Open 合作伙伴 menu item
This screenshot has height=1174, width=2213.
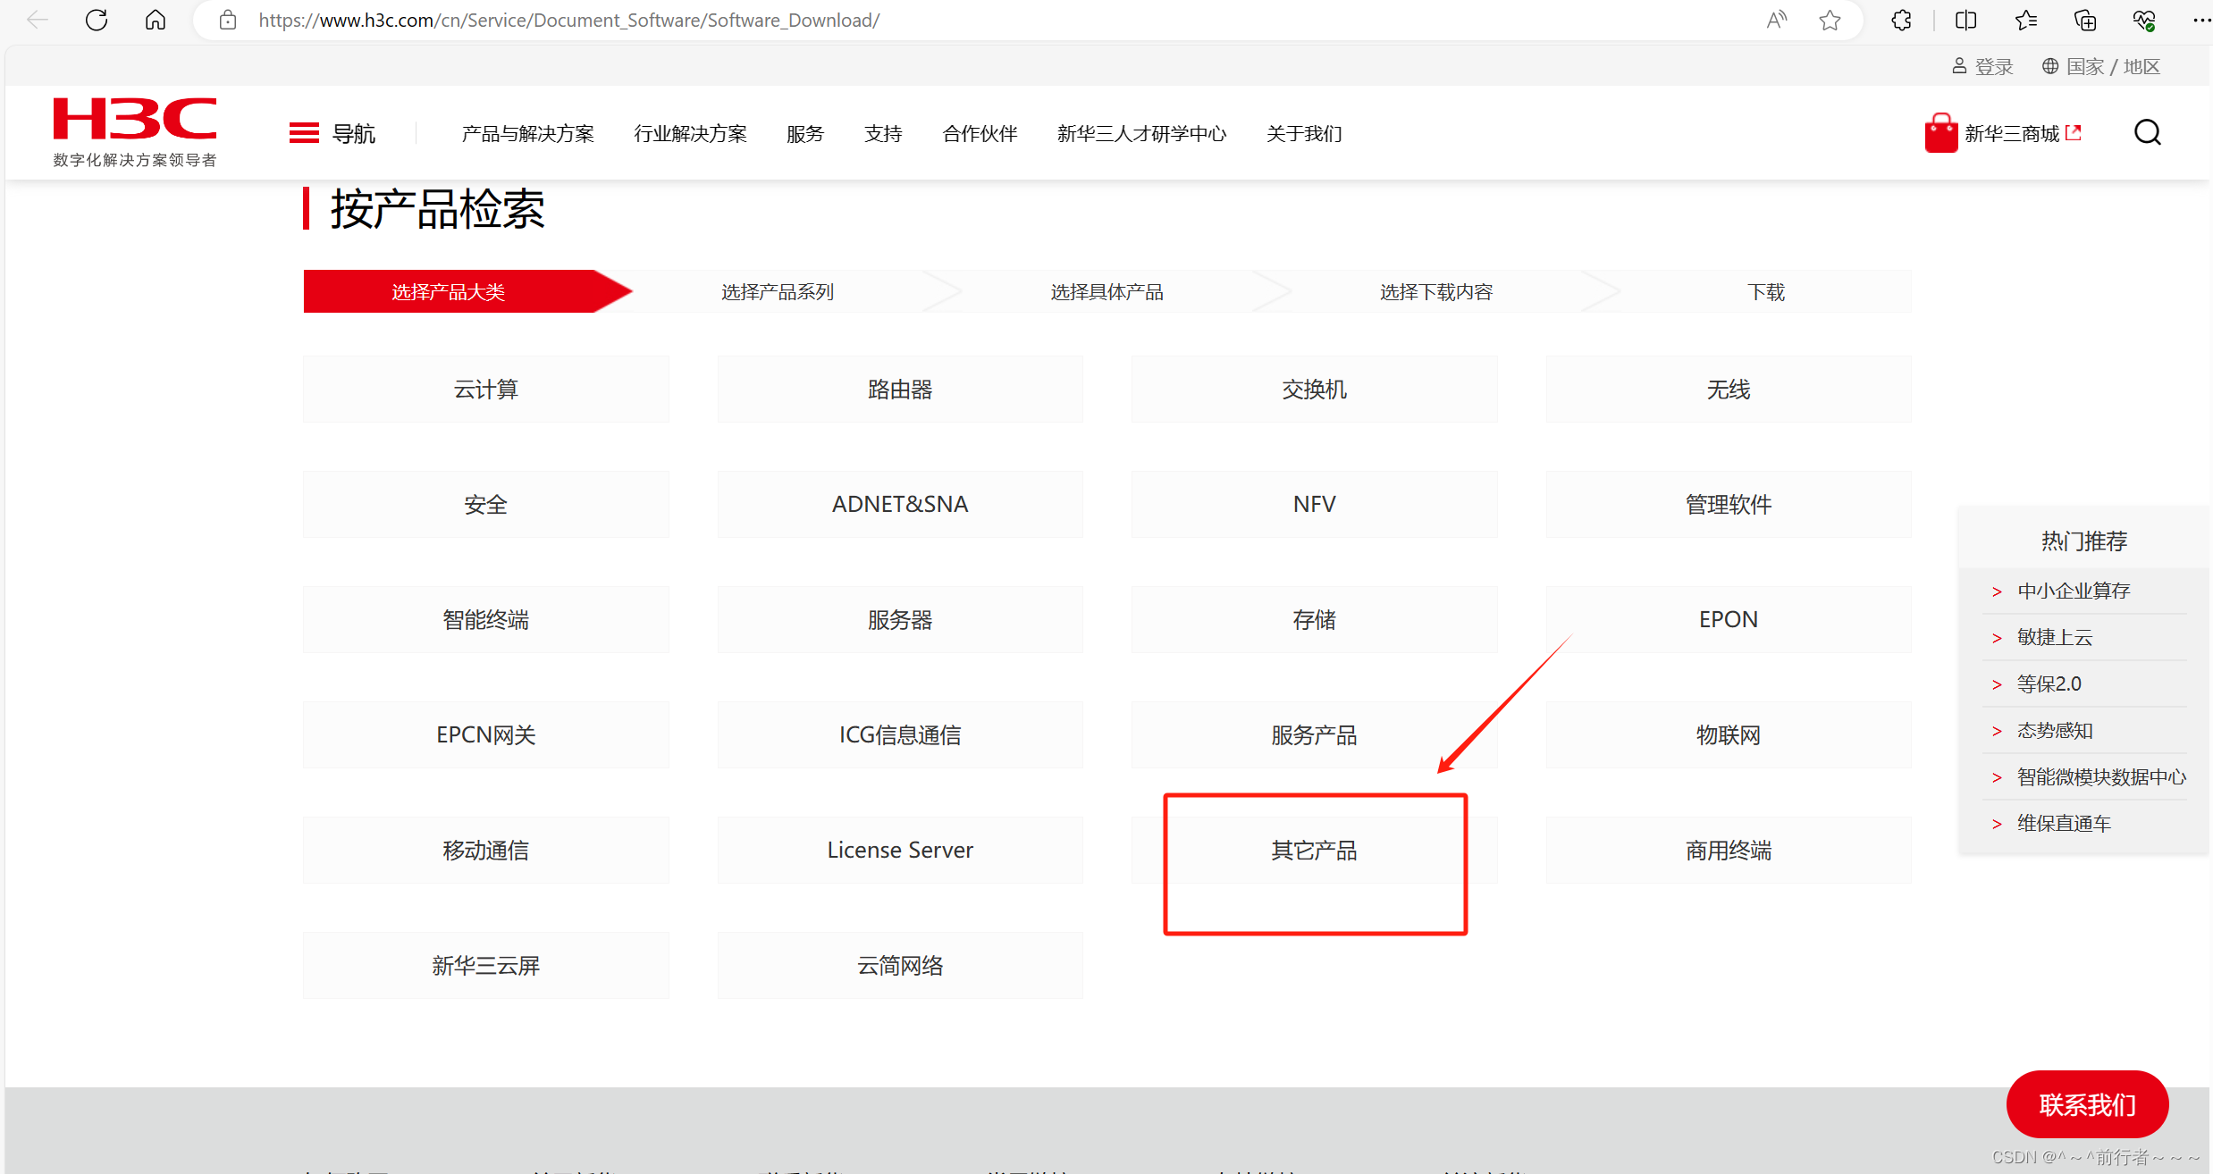tap(980, 133)
